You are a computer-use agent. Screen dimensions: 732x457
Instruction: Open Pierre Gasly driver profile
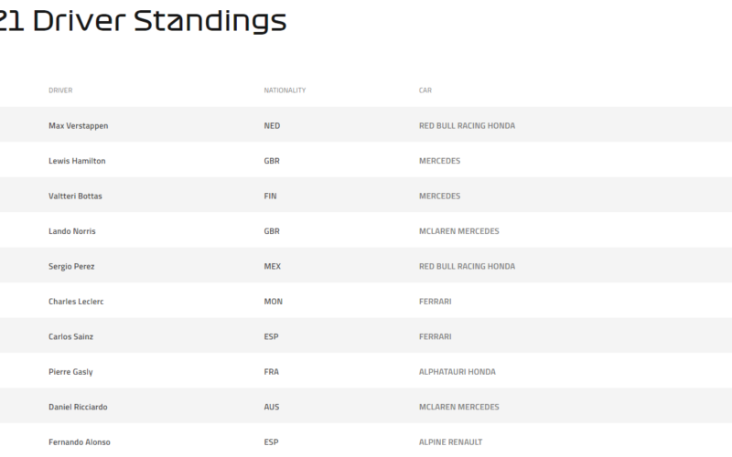[x=71, y=372]
